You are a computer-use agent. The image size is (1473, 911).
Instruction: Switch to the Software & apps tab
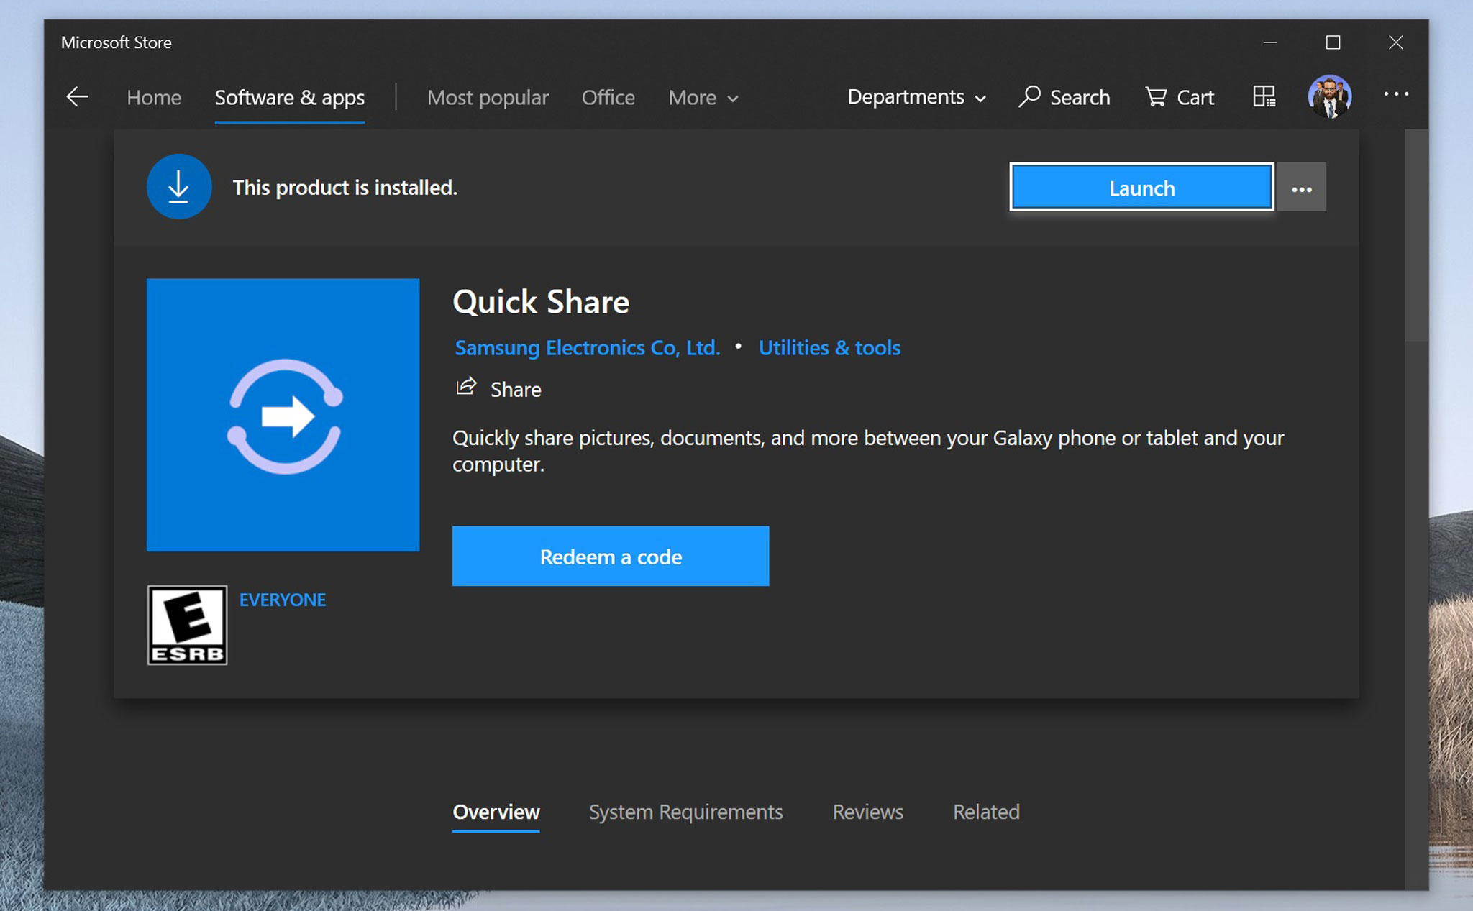click(289, 97)
